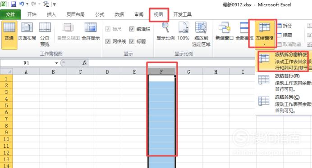This screenshot has height=168, width=312.
Task: Open the Undo history dropdown arrow
Action: pos(27,4)
